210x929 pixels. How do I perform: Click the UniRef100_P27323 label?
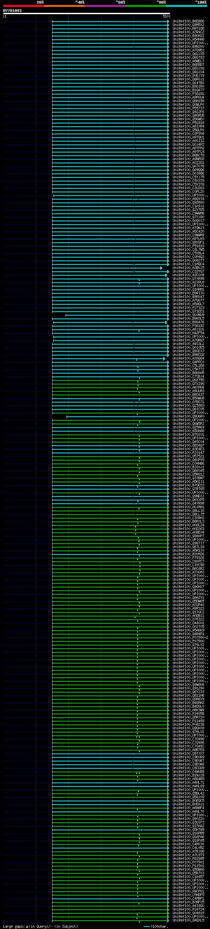[188, 307]
